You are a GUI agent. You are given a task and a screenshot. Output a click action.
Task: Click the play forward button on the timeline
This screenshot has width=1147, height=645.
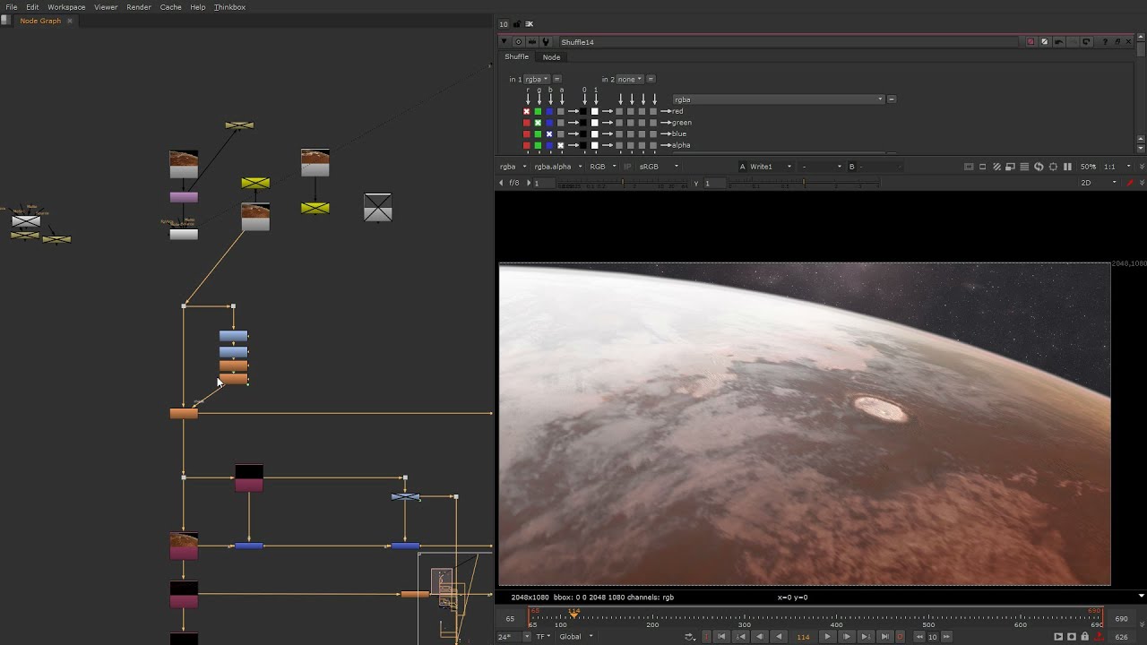827,637
